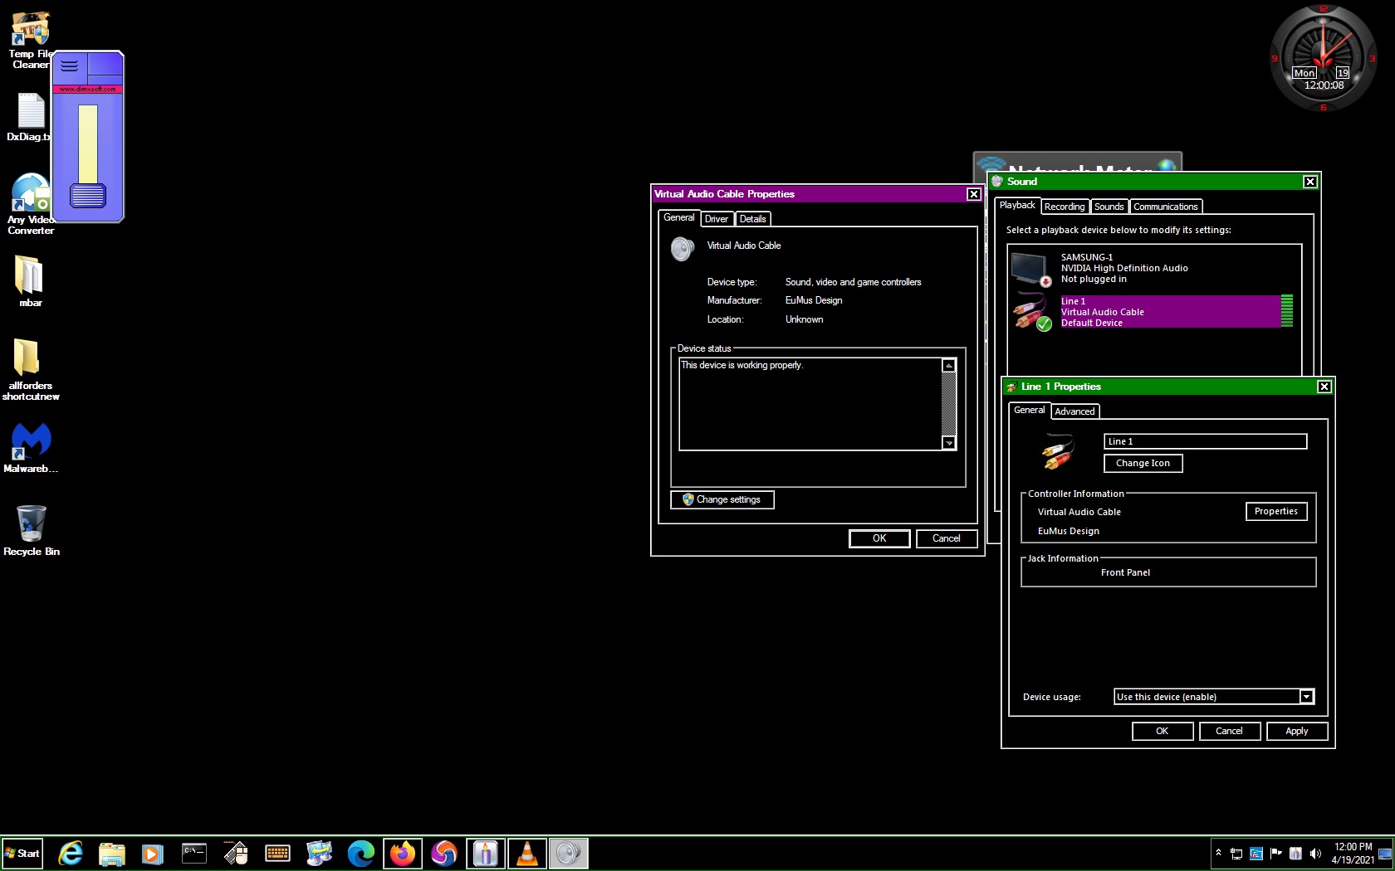This screenshot has width=1395, height=871.
Task: Switch to Firefox in the taskbar
Action: pos(403,853)
